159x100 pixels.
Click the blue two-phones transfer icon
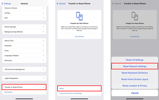79,16
